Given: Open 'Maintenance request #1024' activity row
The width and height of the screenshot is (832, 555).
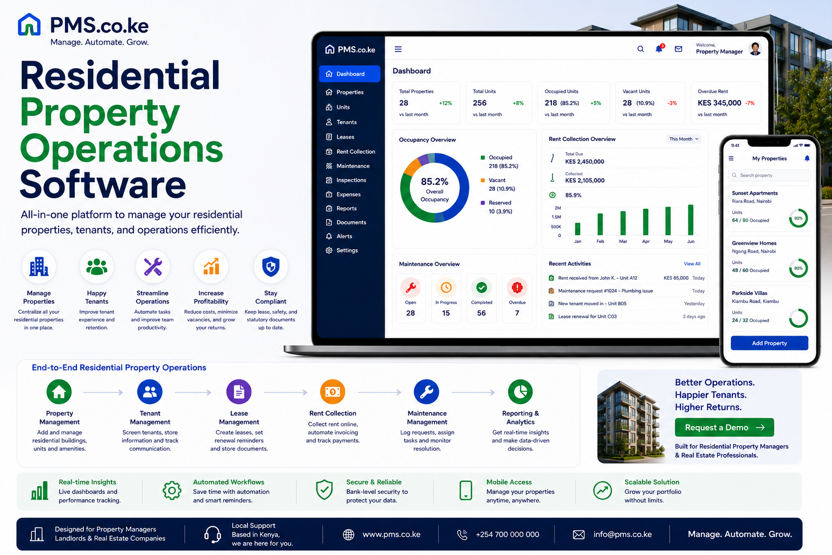Looking at the screenshot, I should click(x=627, y=291).
